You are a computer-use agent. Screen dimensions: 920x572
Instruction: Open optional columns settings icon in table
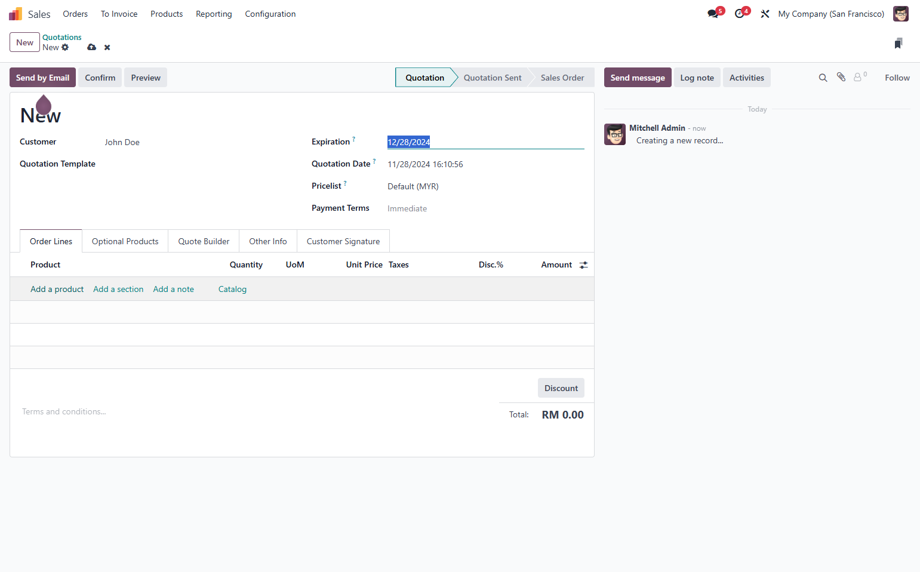pos(583,265)
